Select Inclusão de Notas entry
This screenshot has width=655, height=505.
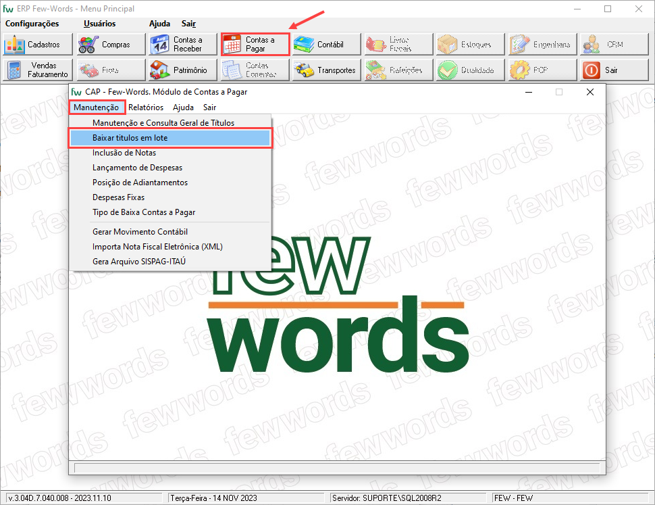(x=170, y=153)
